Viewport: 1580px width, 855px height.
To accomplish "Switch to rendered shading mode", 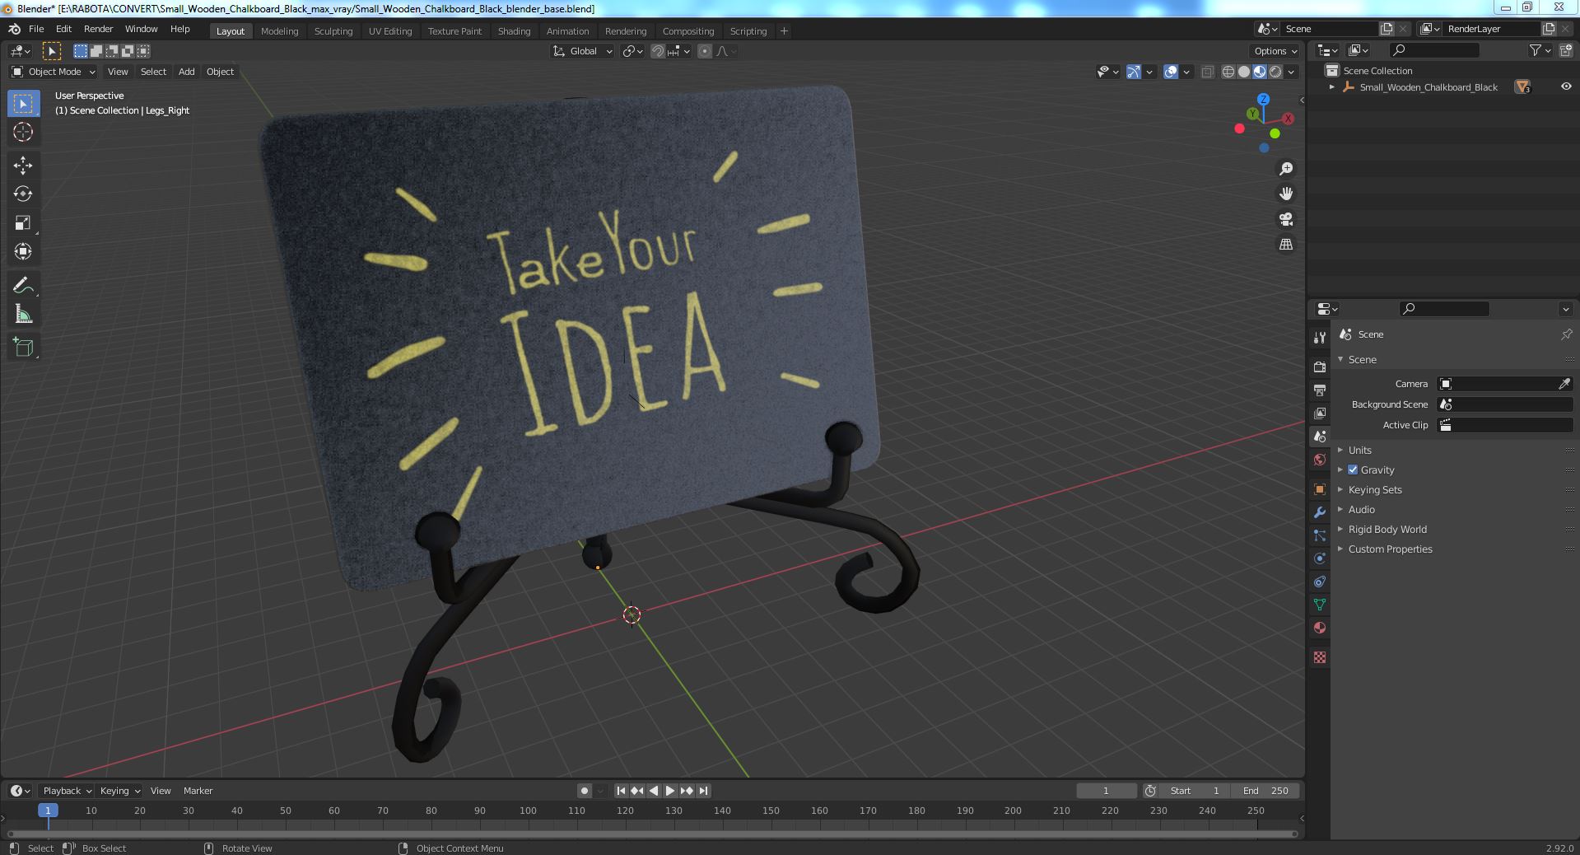I will coord(1275,72).
